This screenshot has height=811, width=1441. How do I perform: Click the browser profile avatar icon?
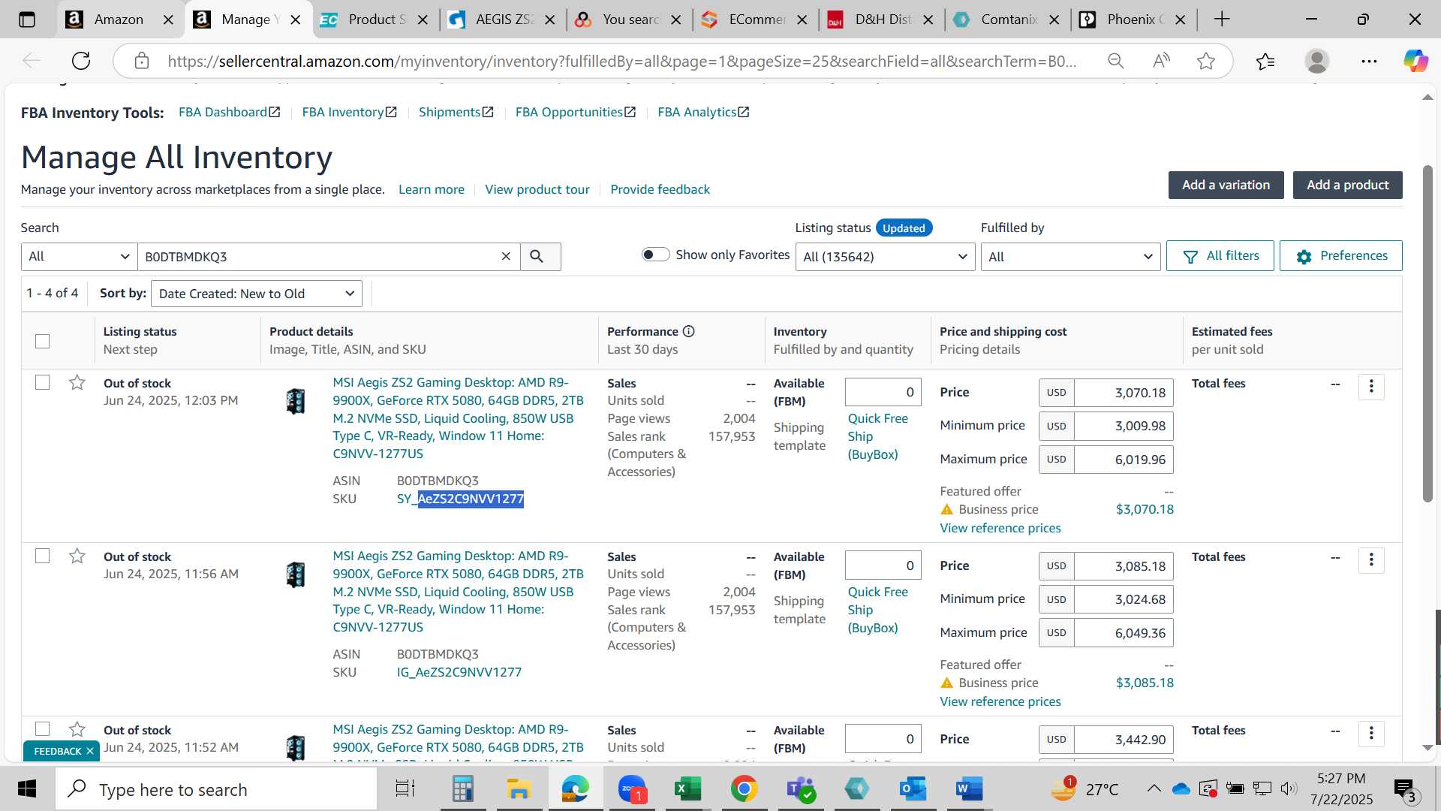(1317, 61)
